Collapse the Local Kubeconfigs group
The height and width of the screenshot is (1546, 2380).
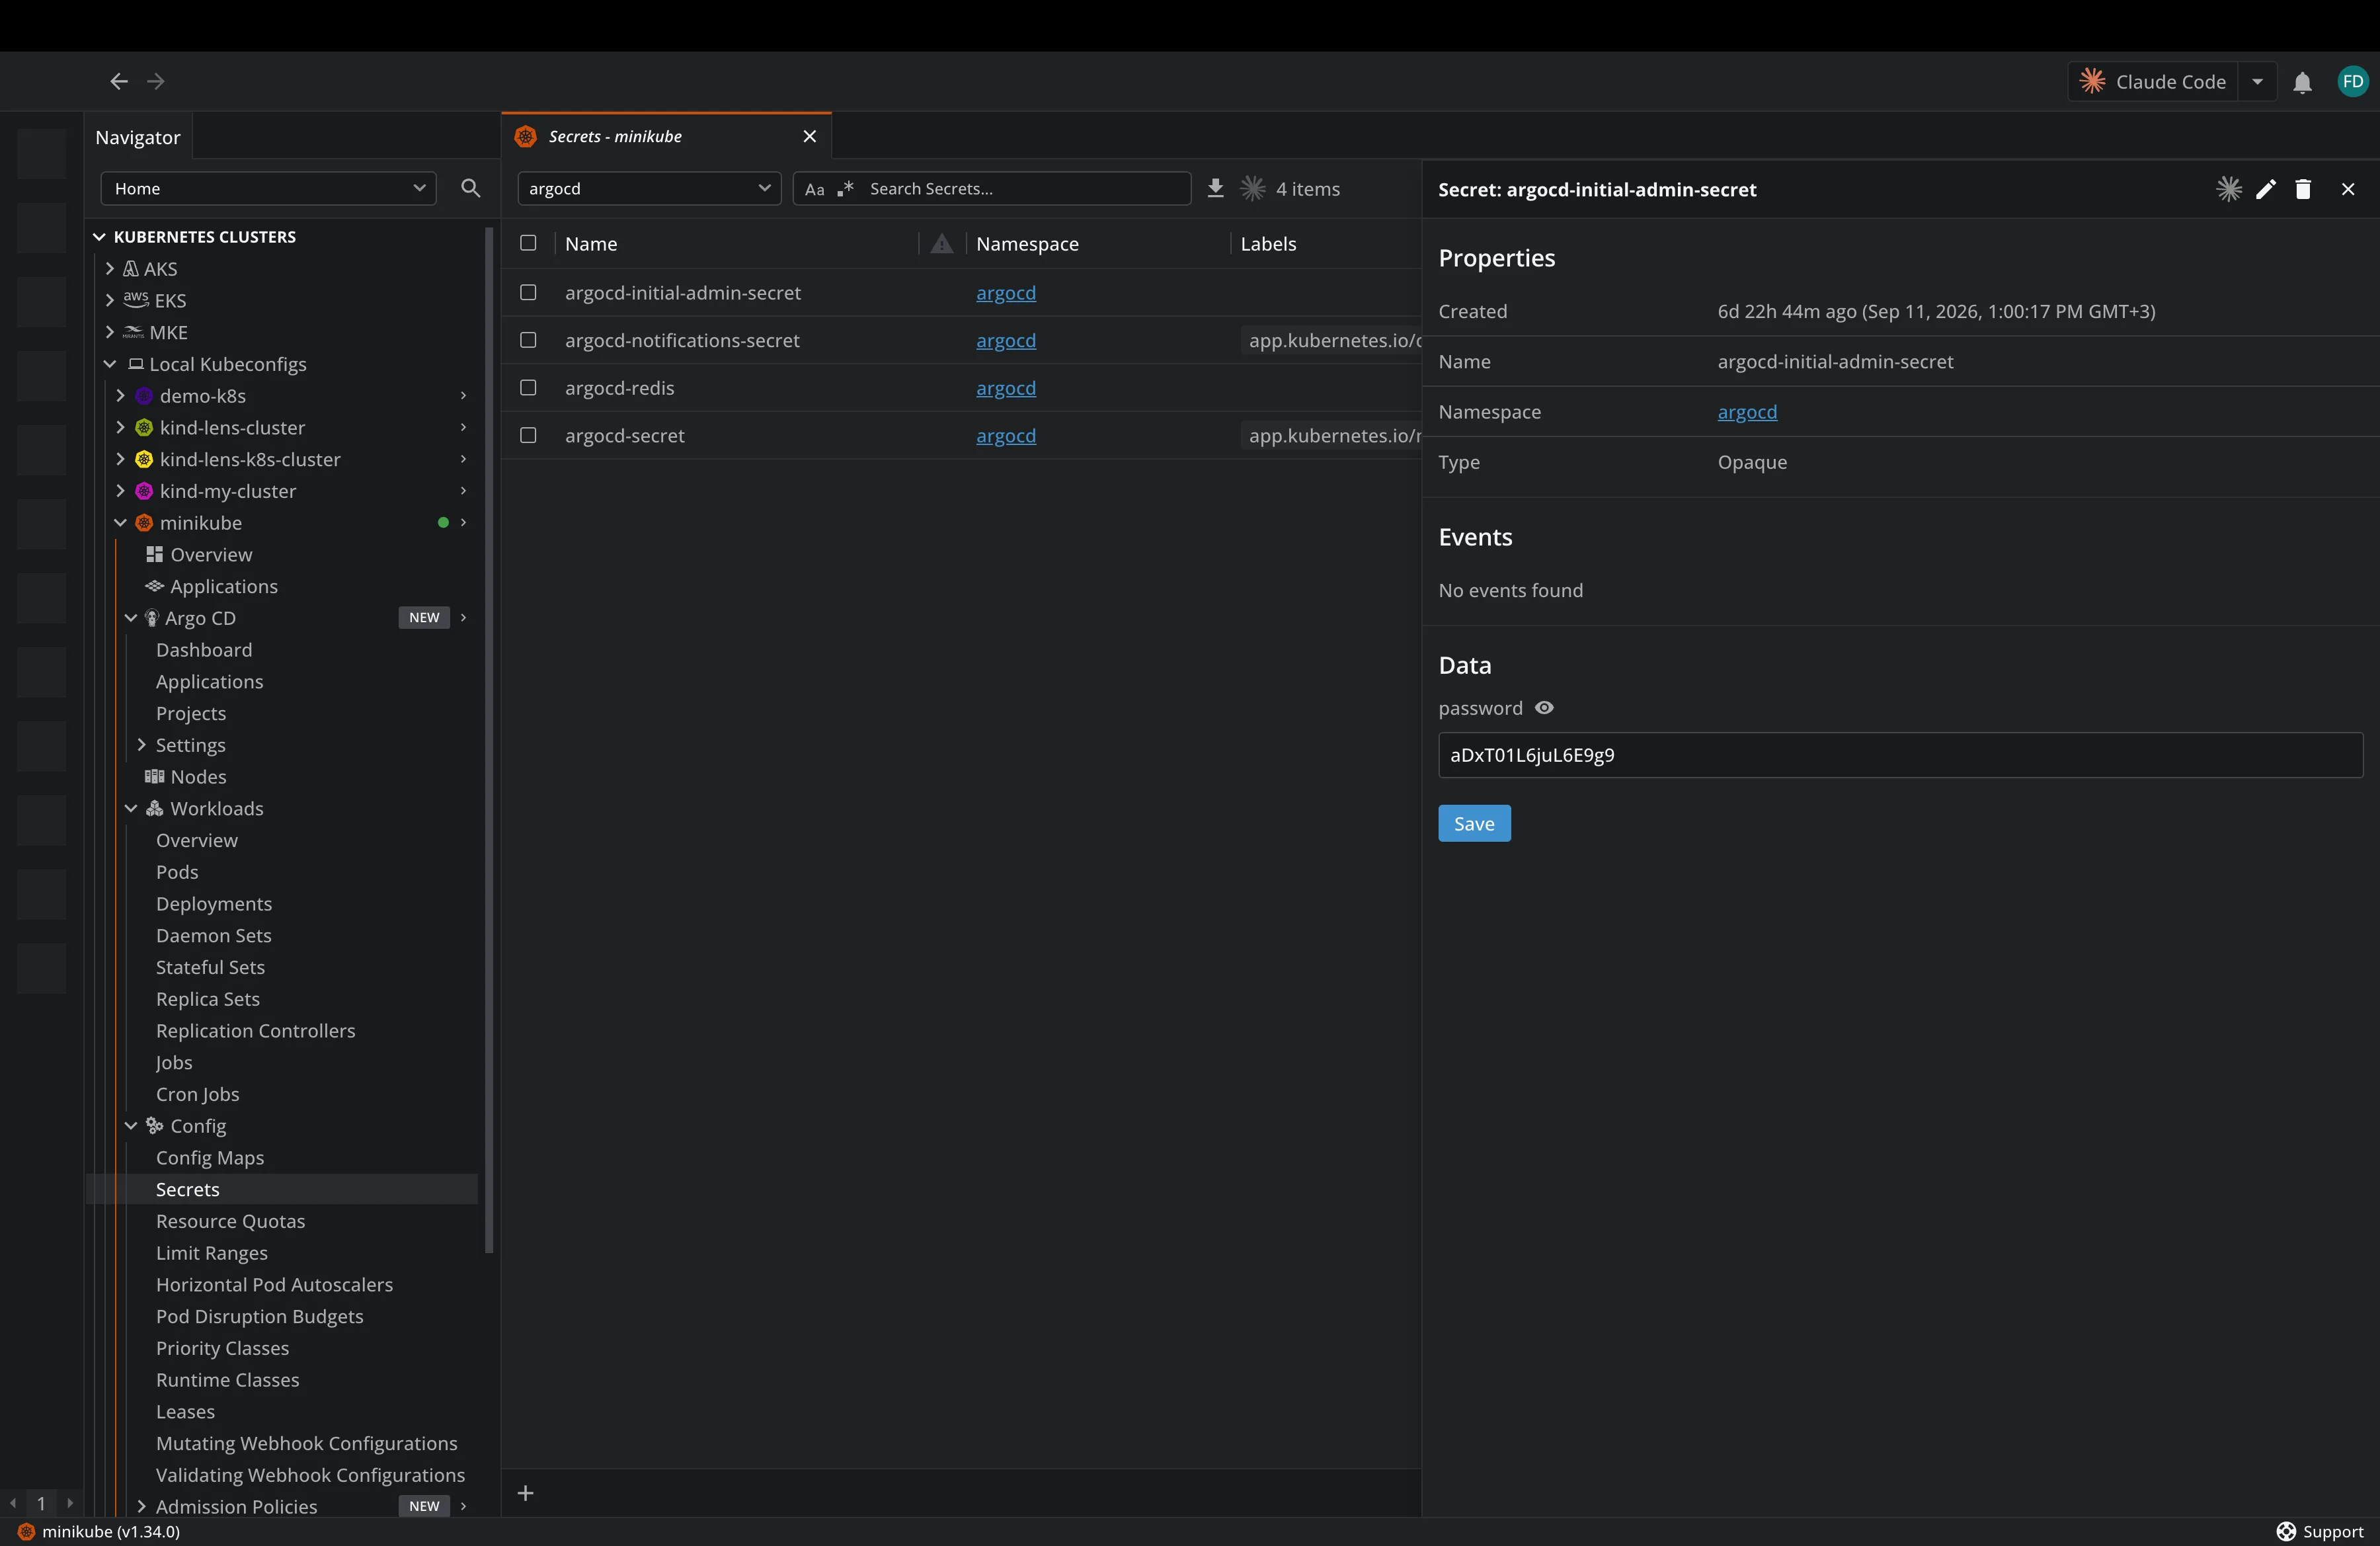(110, 364)
